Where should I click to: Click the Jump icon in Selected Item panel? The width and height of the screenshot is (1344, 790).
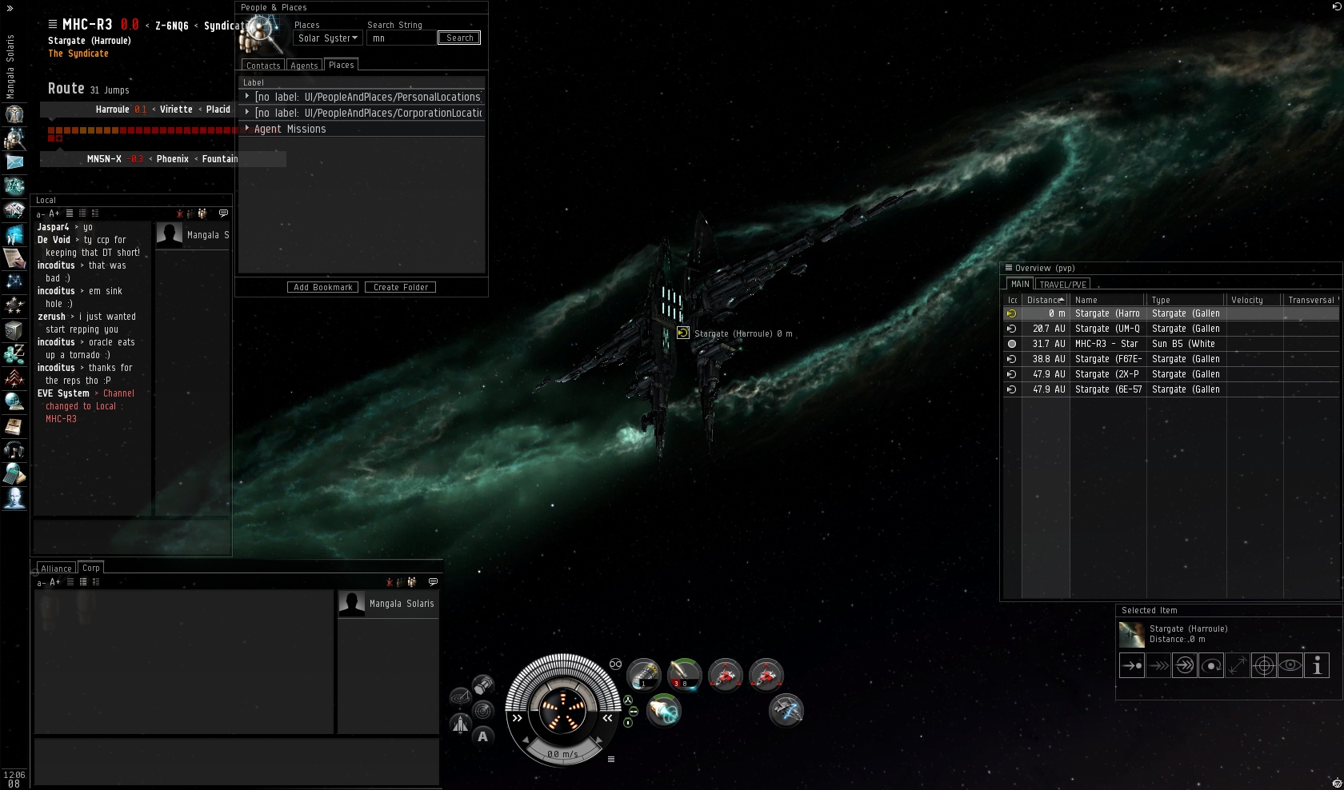[x=1185, y=665]
